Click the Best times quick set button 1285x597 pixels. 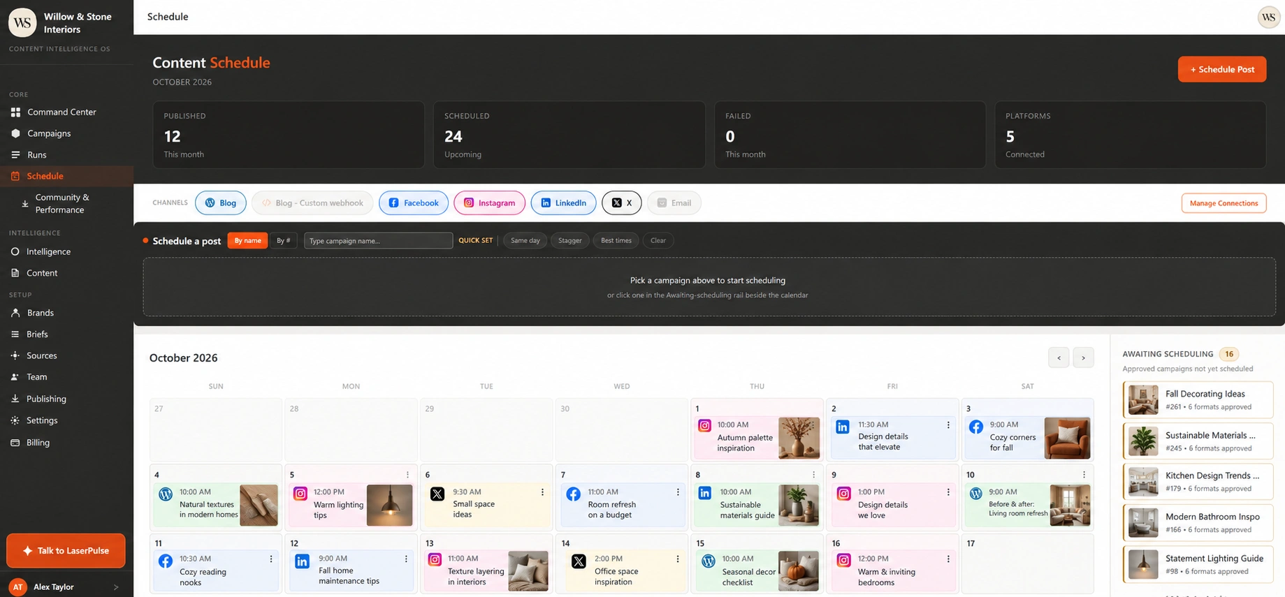tap(616, 241)
